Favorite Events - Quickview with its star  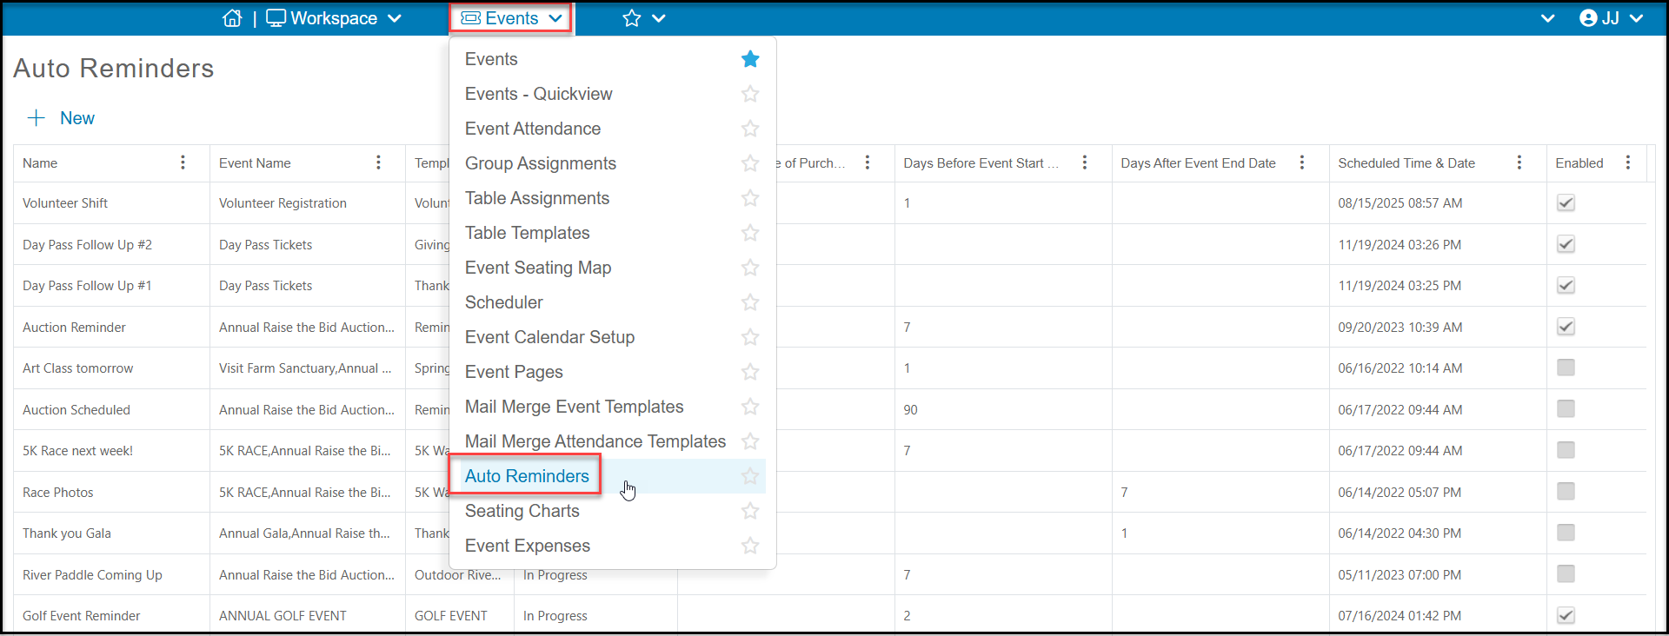(750, 94)
